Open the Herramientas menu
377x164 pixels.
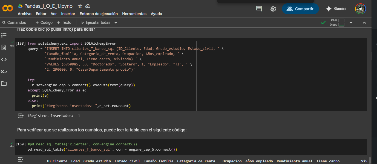point(134,14)
